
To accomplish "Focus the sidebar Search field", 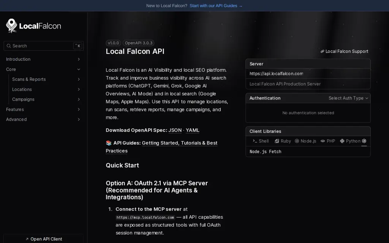I will click(43, 46).
